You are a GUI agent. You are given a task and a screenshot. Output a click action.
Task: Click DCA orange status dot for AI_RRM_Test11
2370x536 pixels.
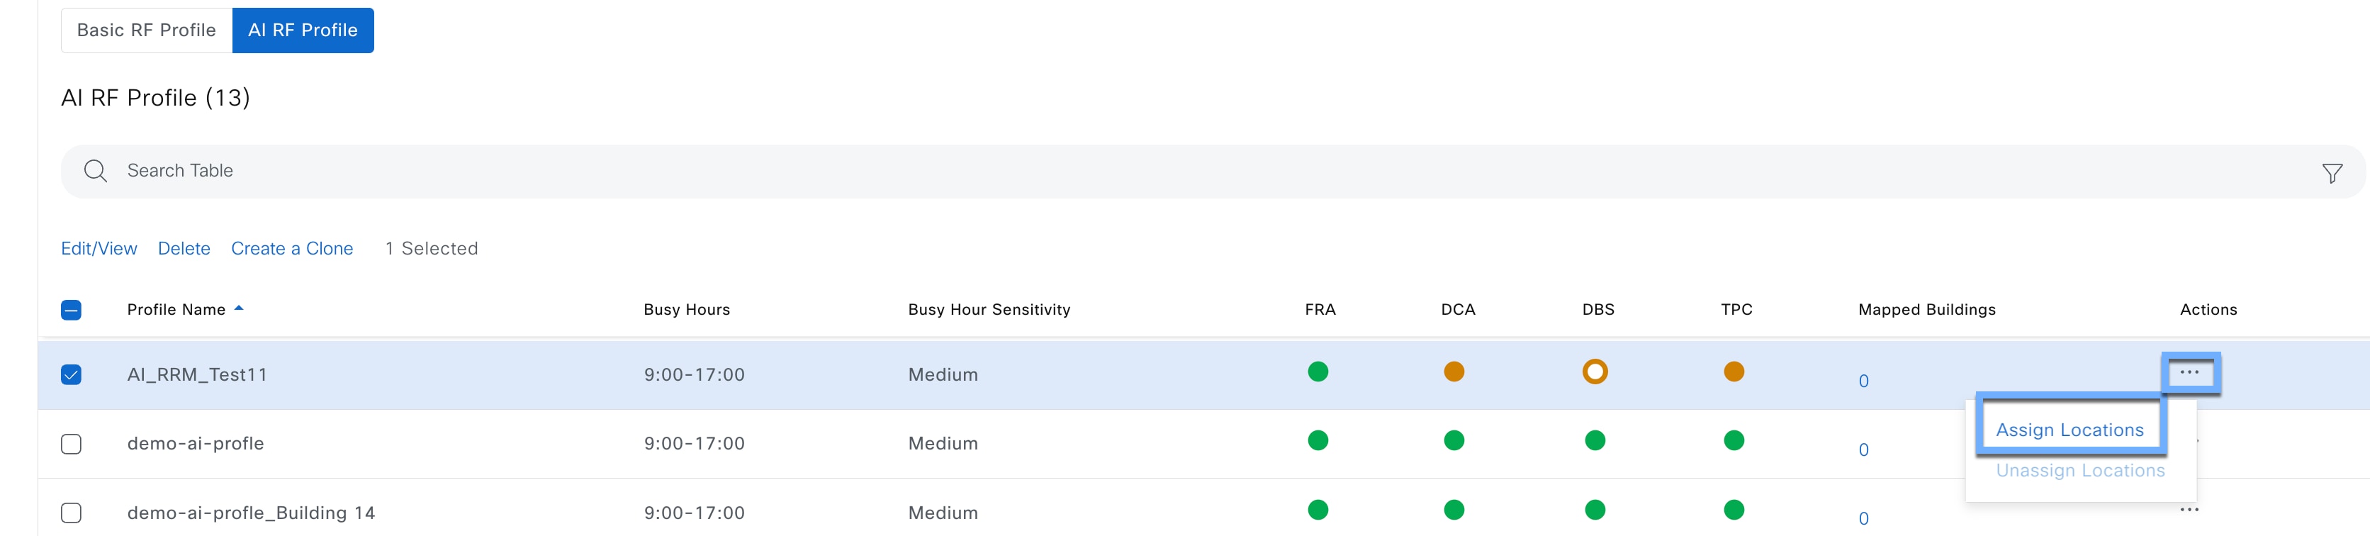pos(1454,372)
